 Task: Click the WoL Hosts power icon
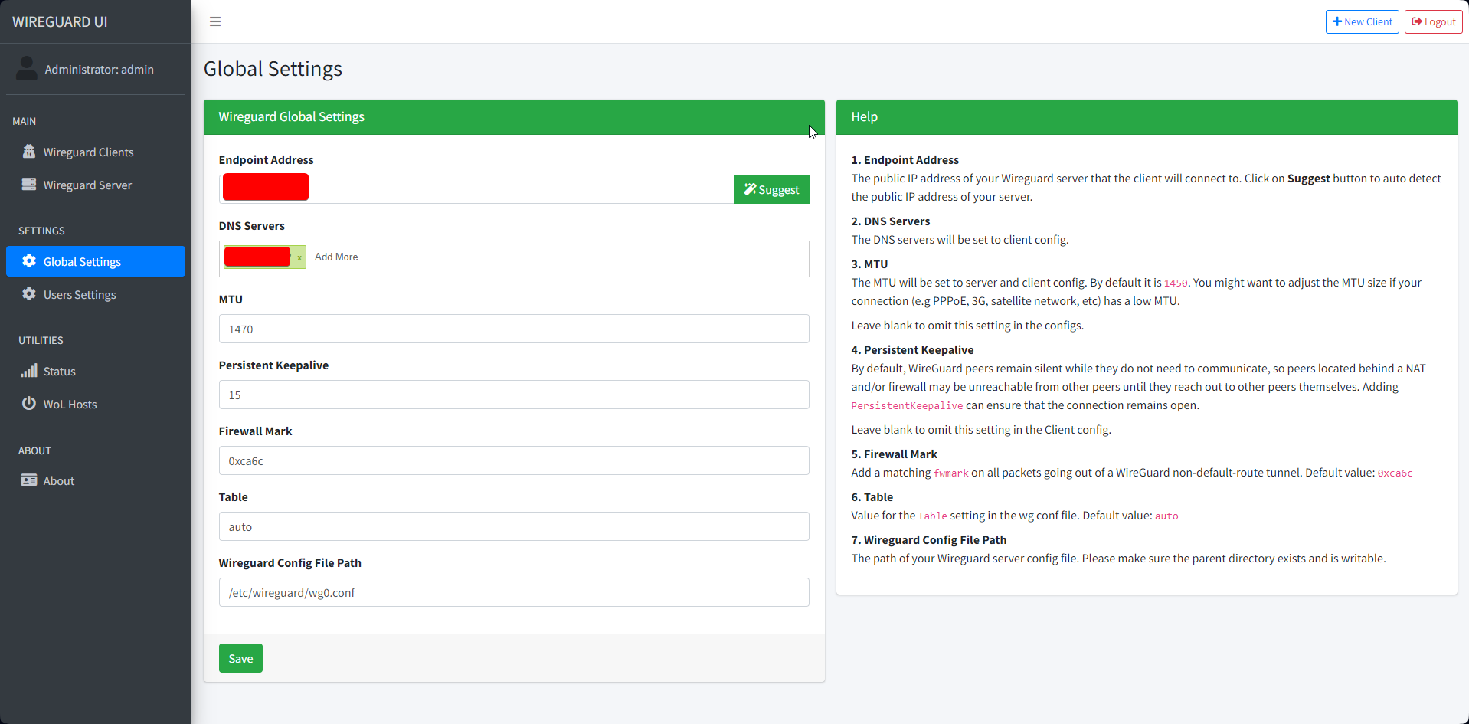click(x=29, y=404)
